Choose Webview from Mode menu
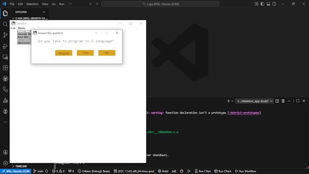The image size is (309, 174). pyautogui.click(x=24, y=43)
